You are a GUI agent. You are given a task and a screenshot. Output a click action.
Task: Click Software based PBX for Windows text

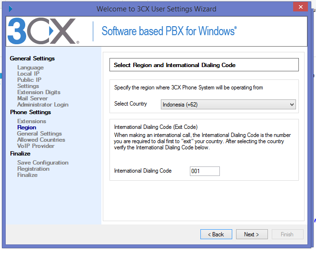[169, 31]
